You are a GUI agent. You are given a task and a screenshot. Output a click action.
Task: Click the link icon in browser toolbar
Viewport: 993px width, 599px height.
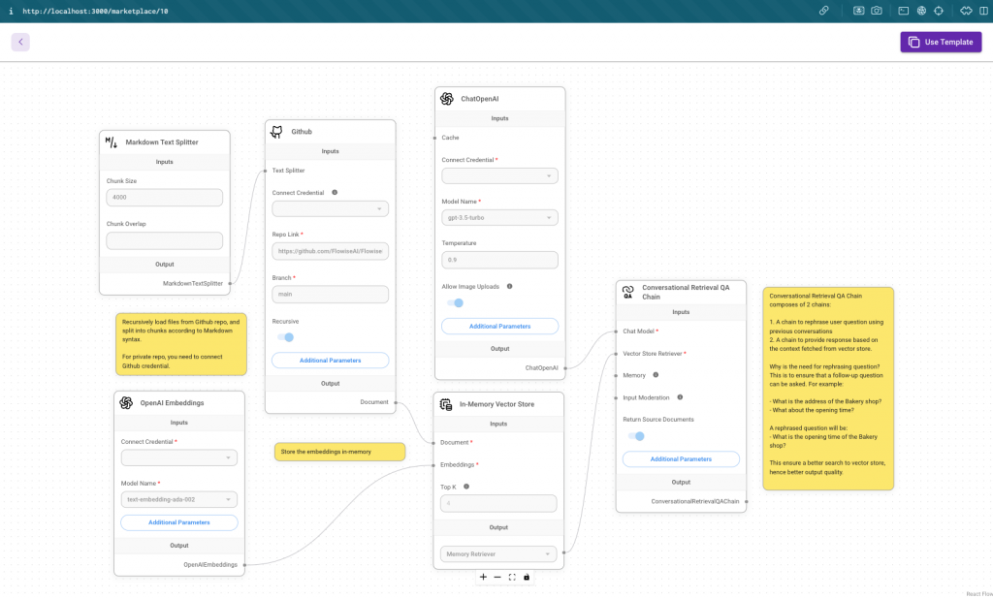click(824, 11)
